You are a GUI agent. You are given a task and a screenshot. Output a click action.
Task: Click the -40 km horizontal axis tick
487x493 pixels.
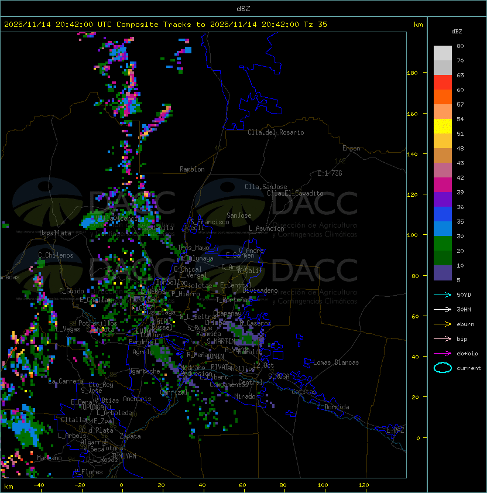click(x=39, y=485)
